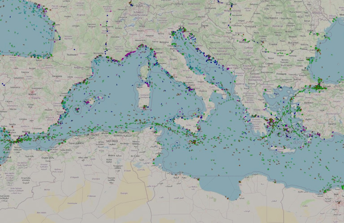Select the Córdoba label in Spain

coord(23,119)
